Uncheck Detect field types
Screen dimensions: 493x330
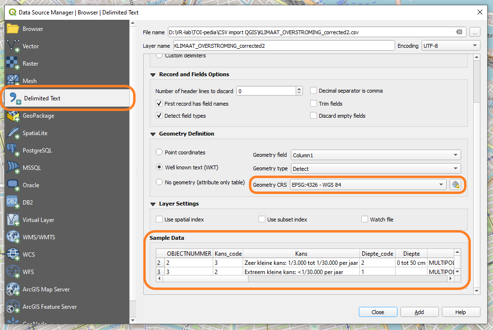pos(159,115)
